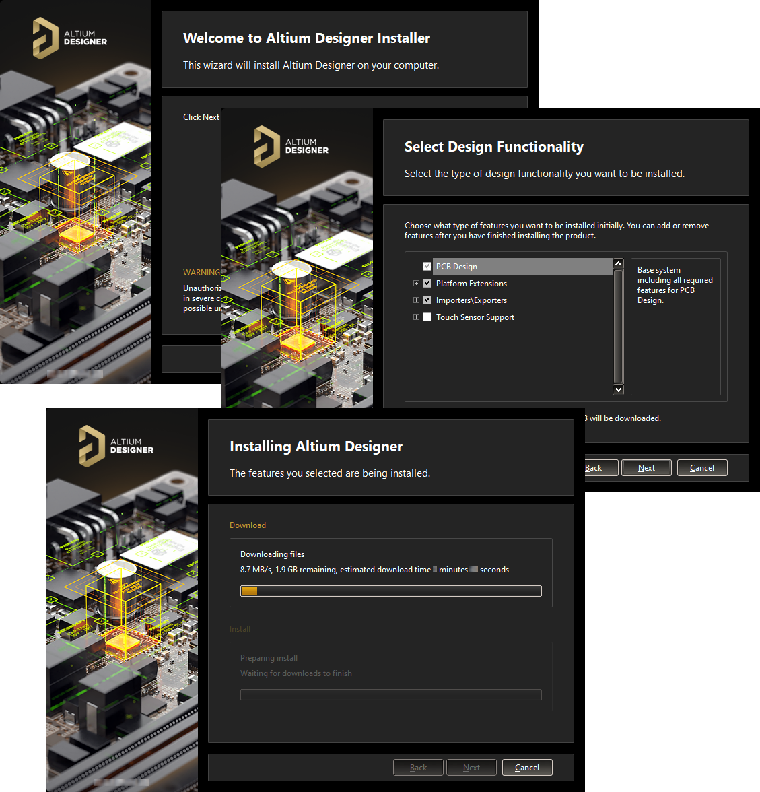Click the download progress bar
760x792 pixels.
click(390, 591)
